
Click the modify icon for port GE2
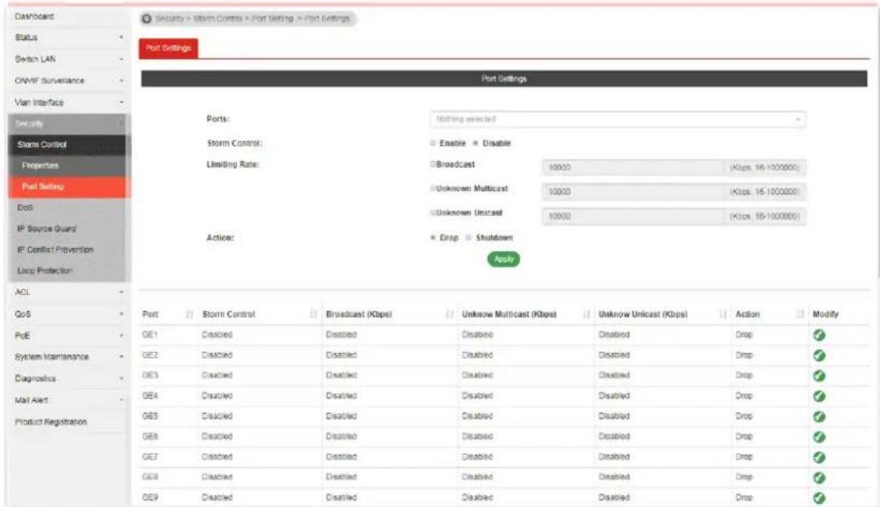819,355
